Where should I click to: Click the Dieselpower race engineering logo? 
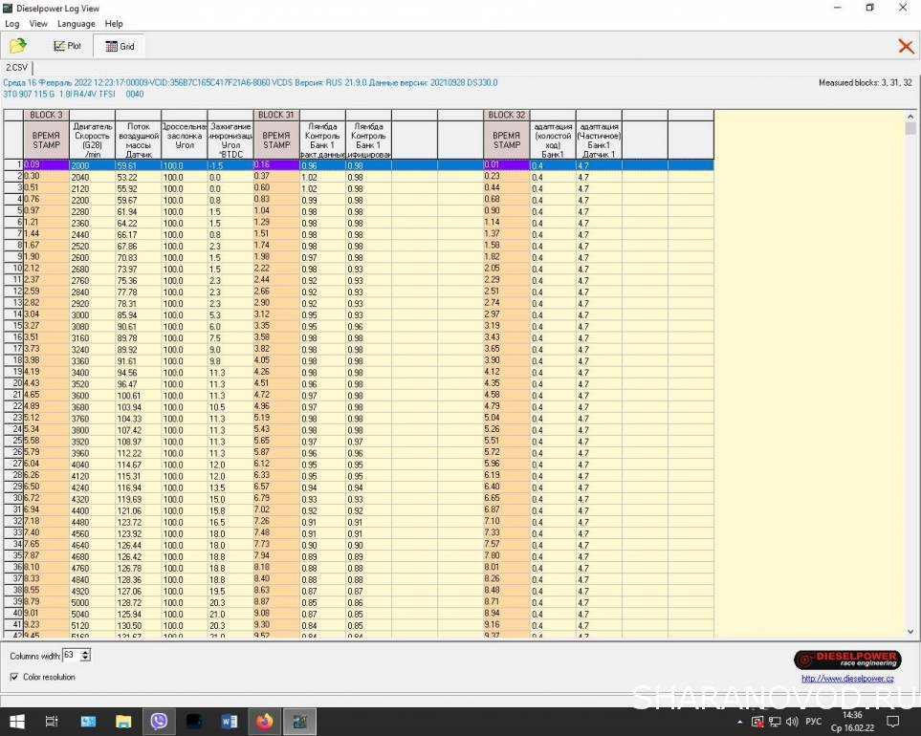click(846, 660)
